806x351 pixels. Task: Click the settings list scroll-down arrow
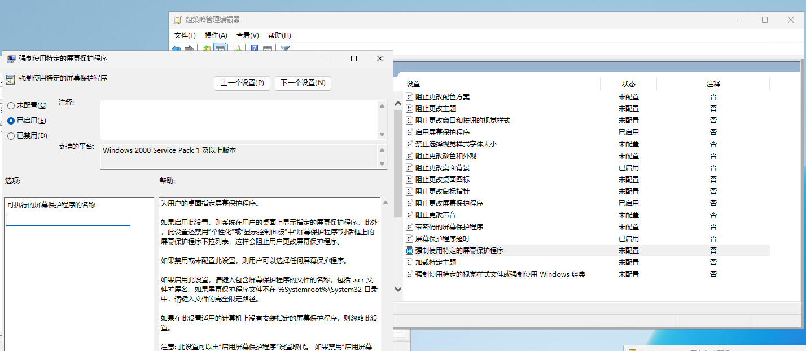398,289
